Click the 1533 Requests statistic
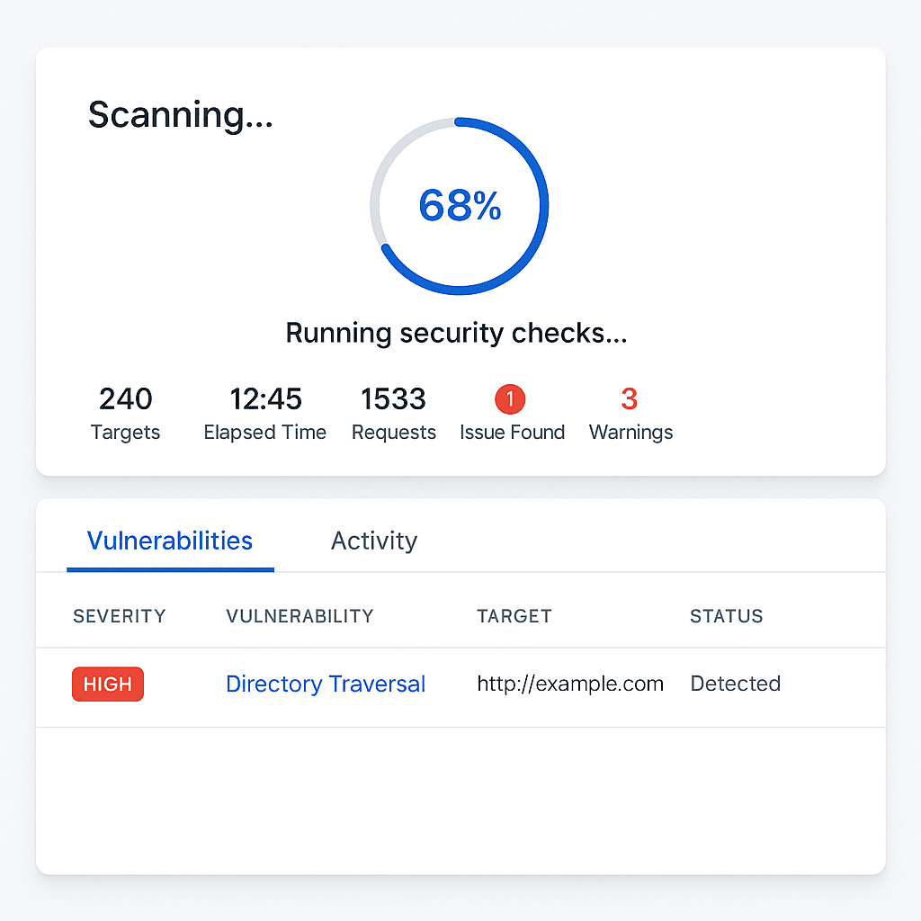921x921 pixels. [393, 398]
